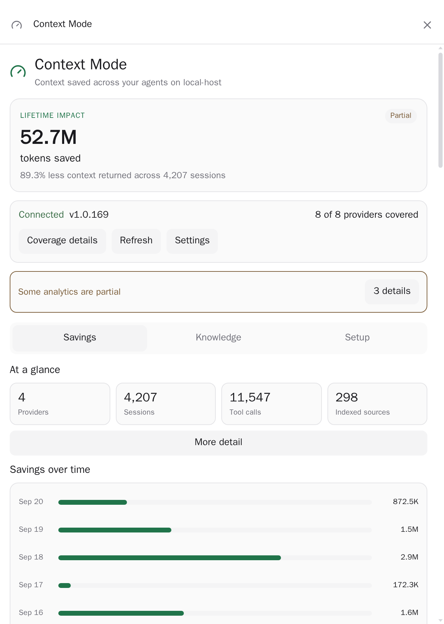Click the scrollbar down arrow
This screenshot has width=444, height=624.
tap(441, 621)
